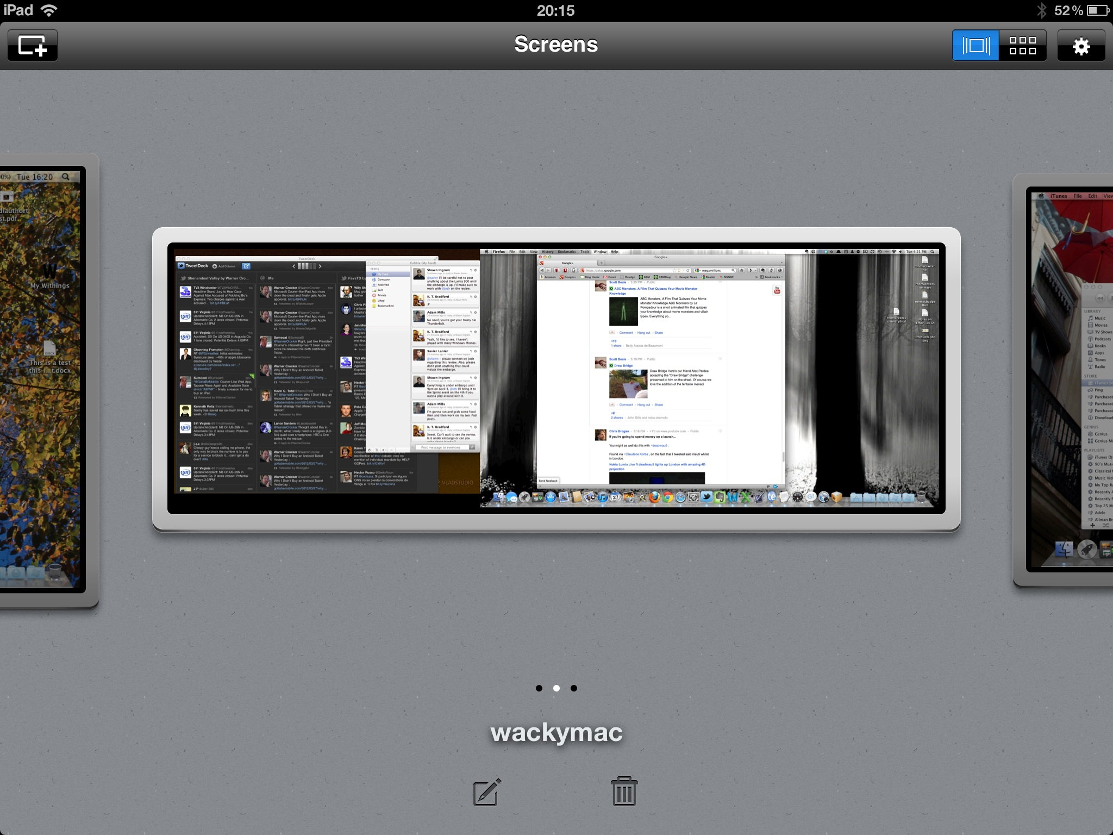Tap the Wi-Fi icon in the status bar
The height and width of the screenshot is (835, 1113).
click(49, 10)
